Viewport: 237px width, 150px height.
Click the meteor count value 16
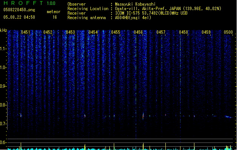pyautogui.click(x=55, y=17)
